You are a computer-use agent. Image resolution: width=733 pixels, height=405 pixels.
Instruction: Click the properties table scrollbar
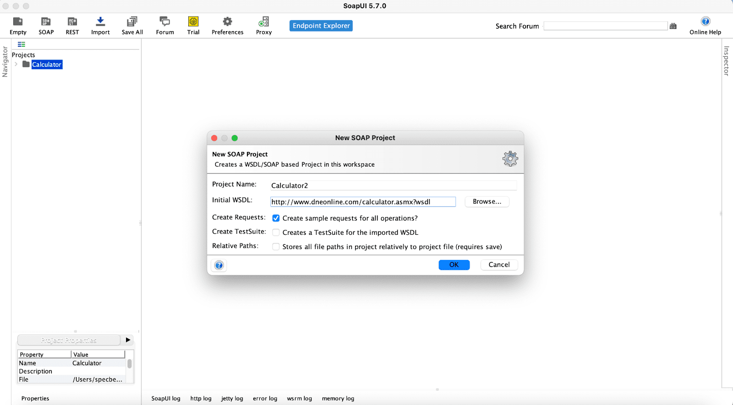130,364
